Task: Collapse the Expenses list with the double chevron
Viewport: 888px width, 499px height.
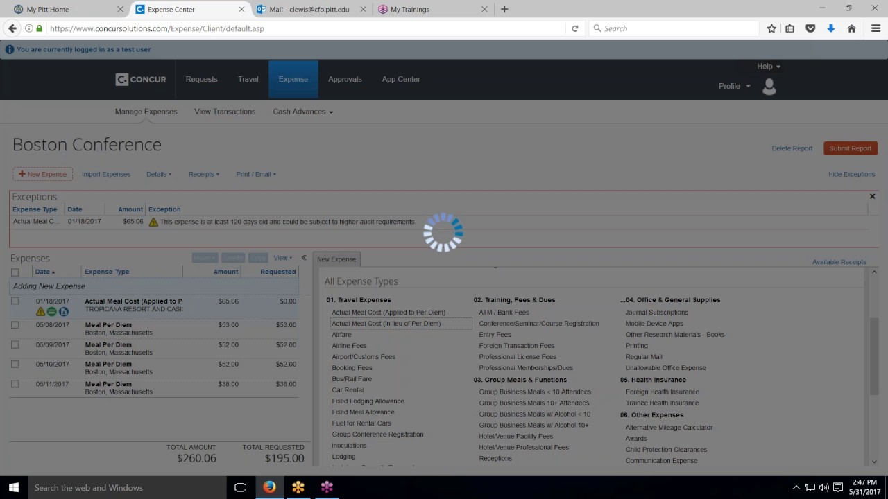Action: [x=304, y=258]
